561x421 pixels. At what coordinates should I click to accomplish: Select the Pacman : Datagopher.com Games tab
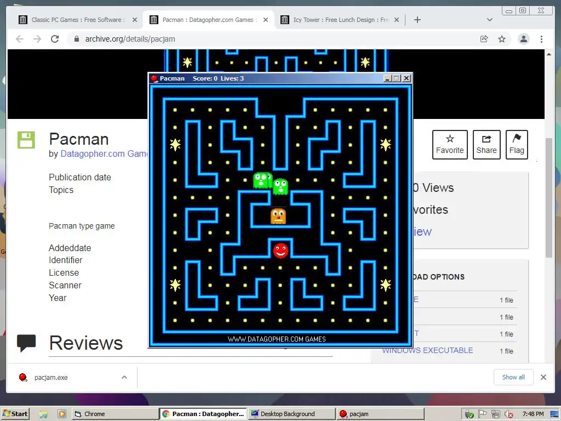(x=209, y=20)
